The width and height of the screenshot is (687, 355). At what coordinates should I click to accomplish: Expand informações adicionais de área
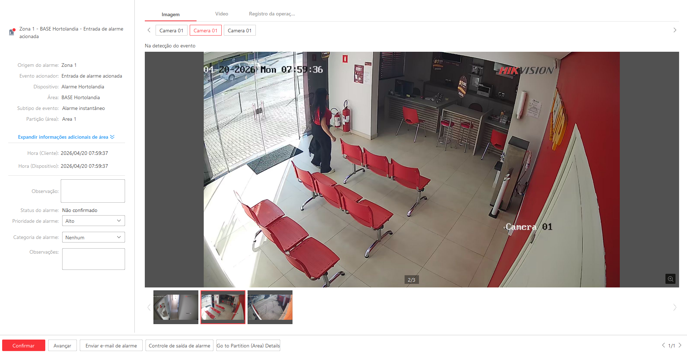[x=66, y=137]
